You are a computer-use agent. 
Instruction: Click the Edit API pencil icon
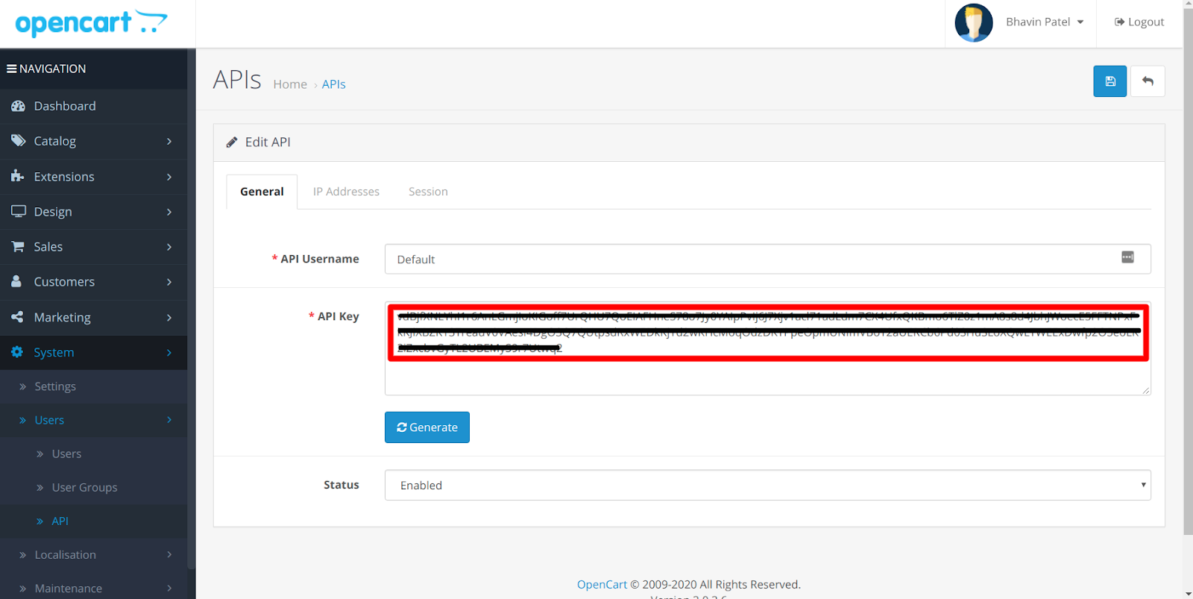click(232, 142)
